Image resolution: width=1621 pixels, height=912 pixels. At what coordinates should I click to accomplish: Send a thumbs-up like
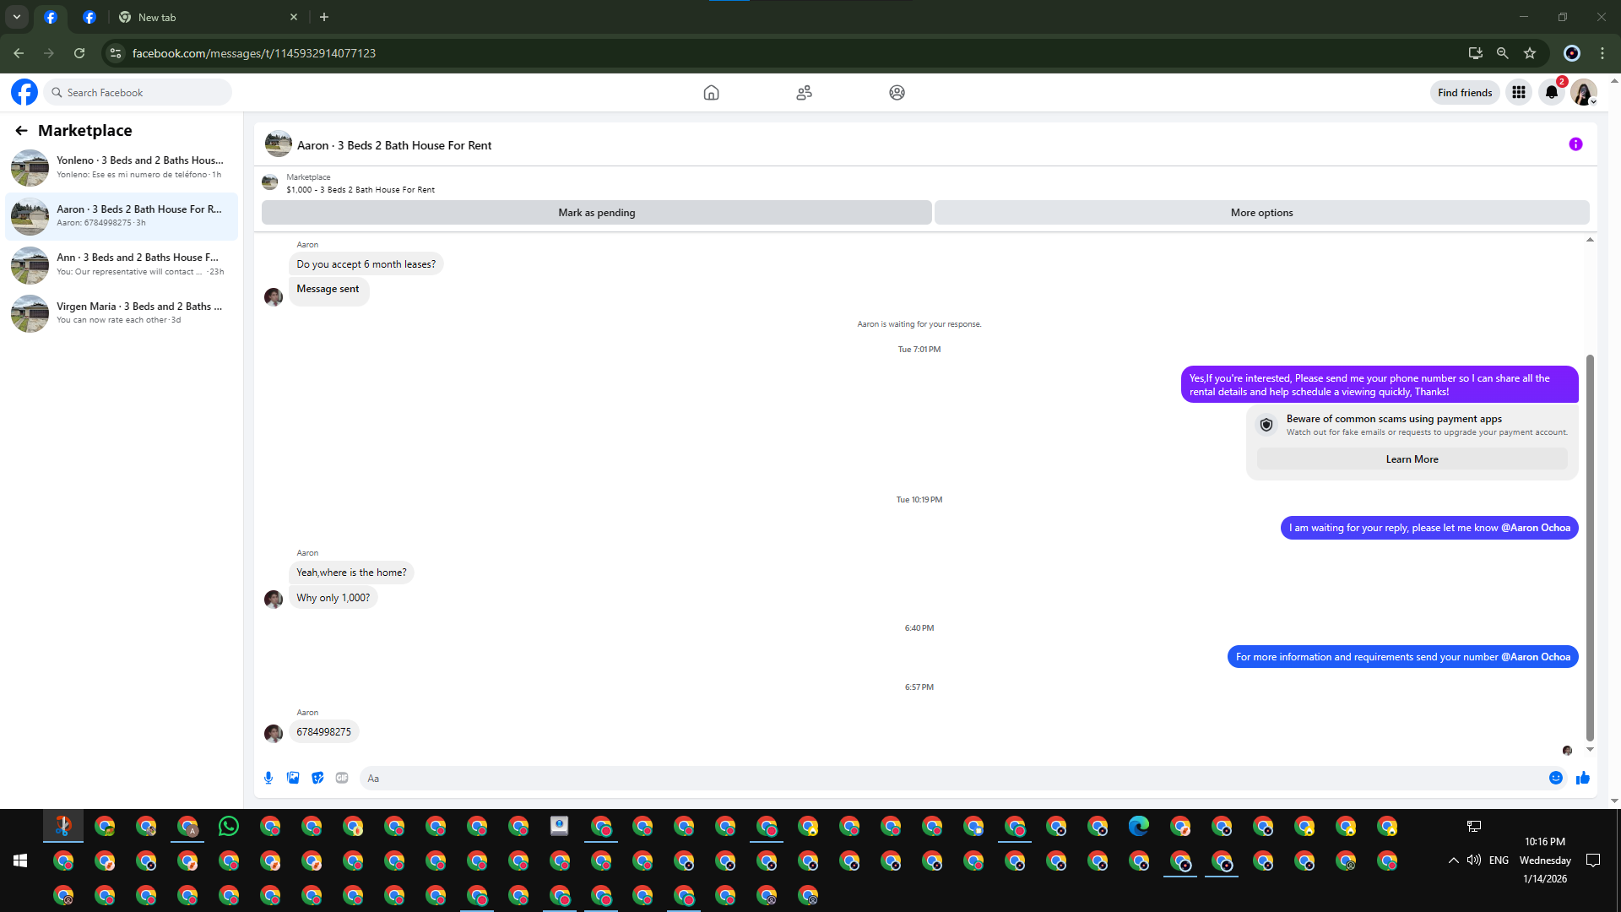tap(1583, 778)
